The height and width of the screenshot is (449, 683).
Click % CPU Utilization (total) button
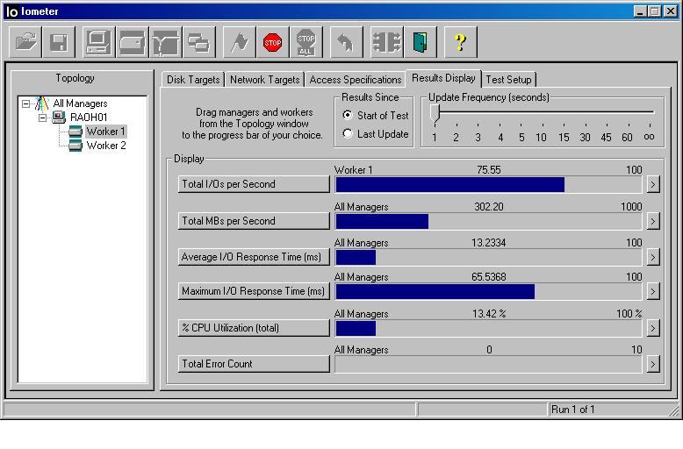pyautogui.click(x=254, y=328)
